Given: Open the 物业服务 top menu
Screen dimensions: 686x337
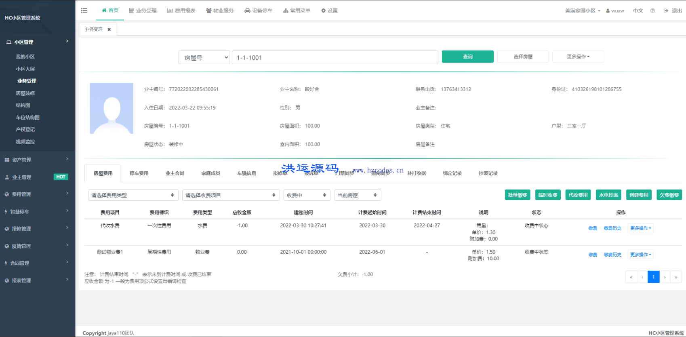Looking at the screenshot, I should pos(220,11).
